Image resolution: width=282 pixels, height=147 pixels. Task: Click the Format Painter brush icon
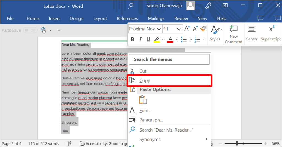point(203,29)
